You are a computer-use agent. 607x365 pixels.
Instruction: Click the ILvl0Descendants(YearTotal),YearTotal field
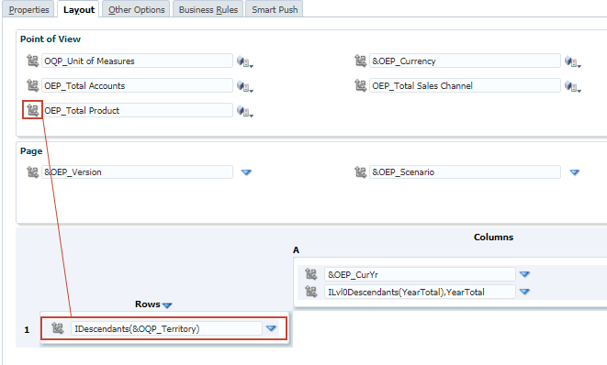[420, 292]
